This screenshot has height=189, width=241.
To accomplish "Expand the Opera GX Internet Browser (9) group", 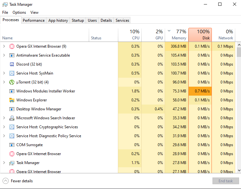I will (4, 46).
